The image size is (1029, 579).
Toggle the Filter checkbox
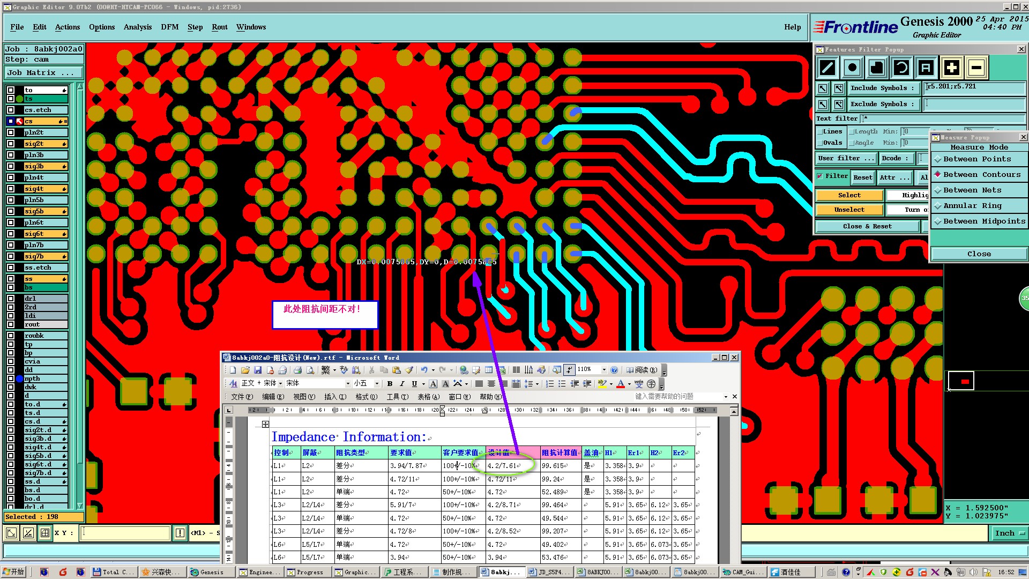(820, 176)
